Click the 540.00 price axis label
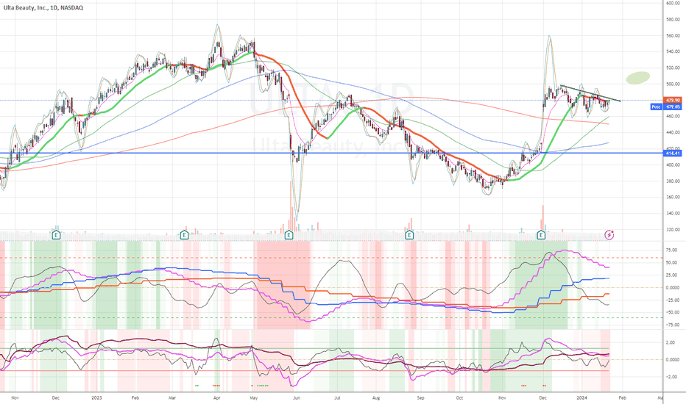 [x=673, y=52]
